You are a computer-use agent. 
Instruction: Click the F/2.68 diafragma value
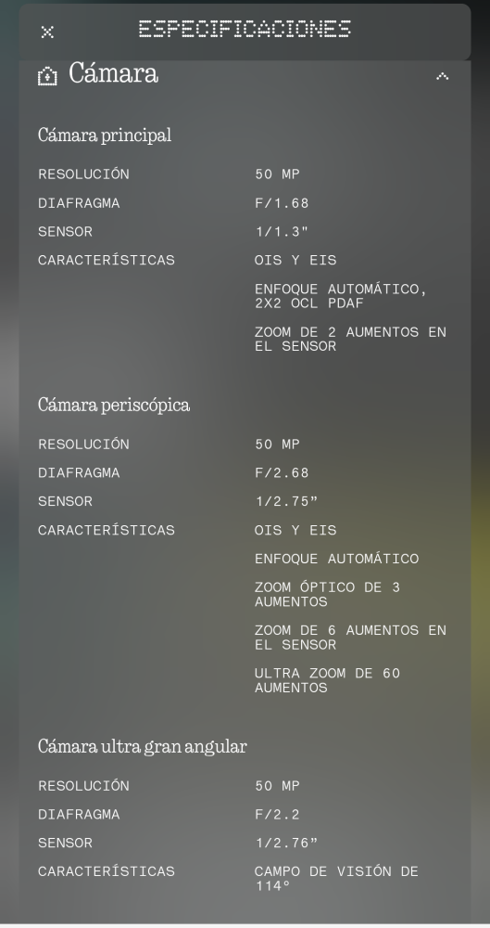282,473
